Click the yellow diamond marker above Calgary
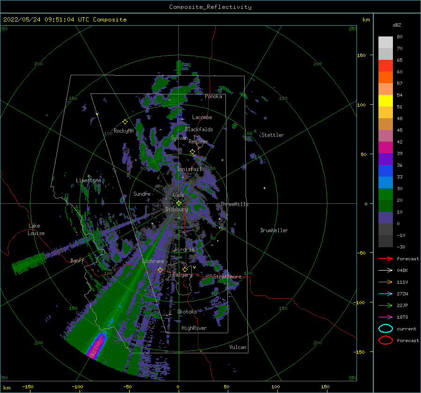 coord(185,269)
